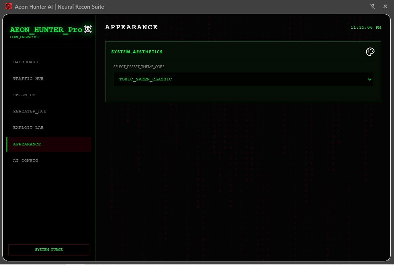The image size is (394, 265).
Task: Click the chevron arrow on the theme selector
Action: [x=369, y=79]
